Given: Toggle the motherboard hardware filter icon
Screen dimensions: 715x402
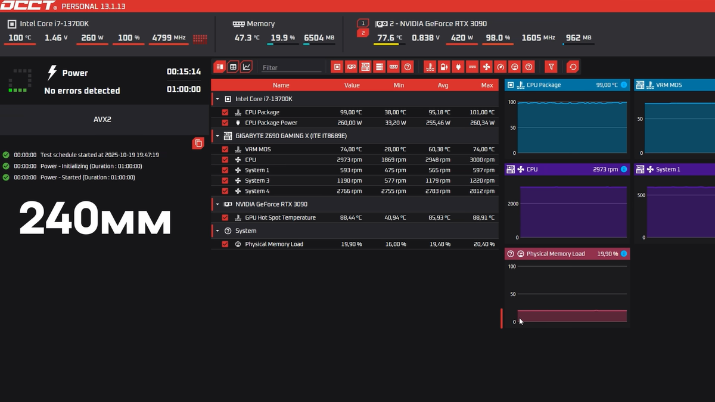Looking at the screenshot, I should (365, 67).
